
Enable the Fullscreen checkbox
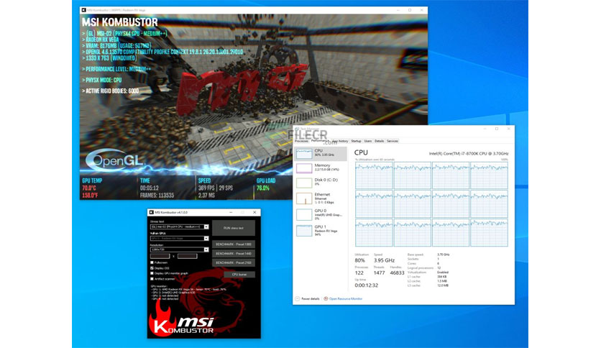152,262
